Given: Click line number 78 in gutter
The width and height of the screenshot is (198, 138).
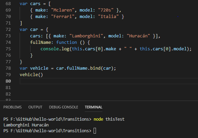Looking at the screenshot, I should (x=8, y=68).
